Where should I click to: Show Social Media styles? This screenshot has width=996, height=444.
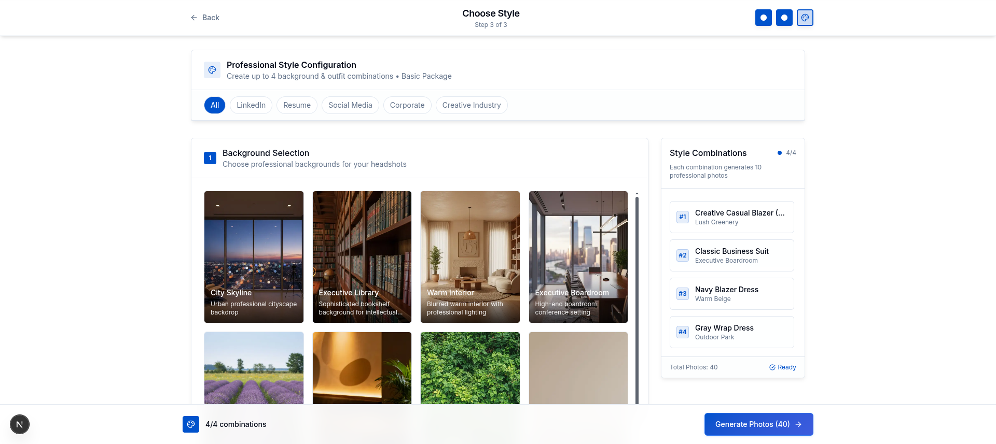[350, 105]
